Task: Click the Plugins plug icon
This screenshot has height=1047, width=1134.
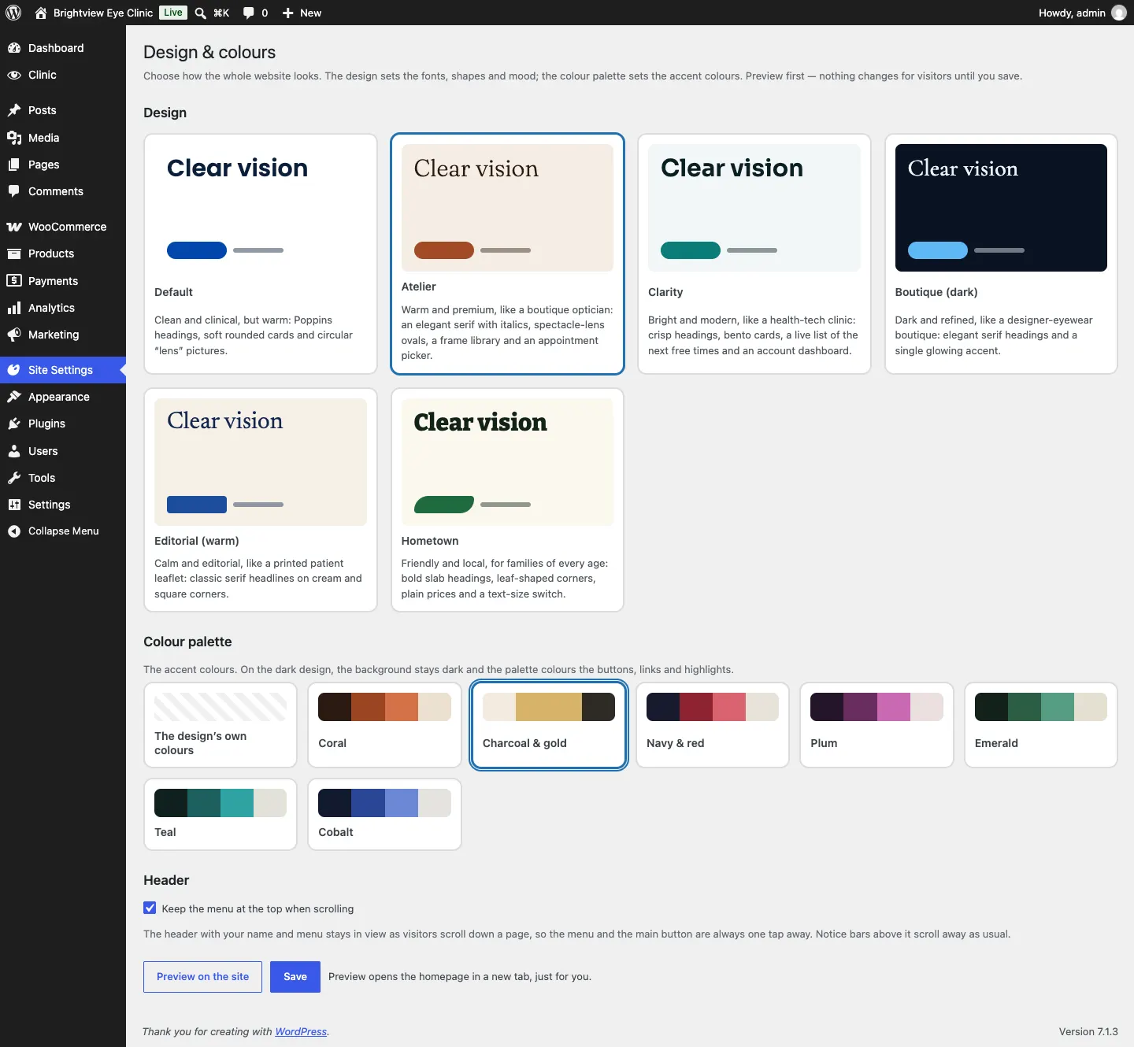Action: pos(14,424)
